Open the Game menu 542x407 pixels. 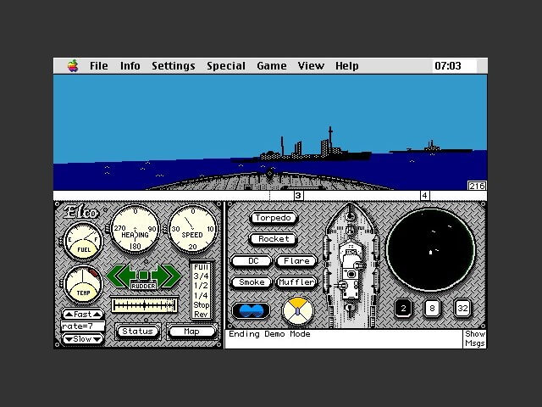[x=272, y=66]
